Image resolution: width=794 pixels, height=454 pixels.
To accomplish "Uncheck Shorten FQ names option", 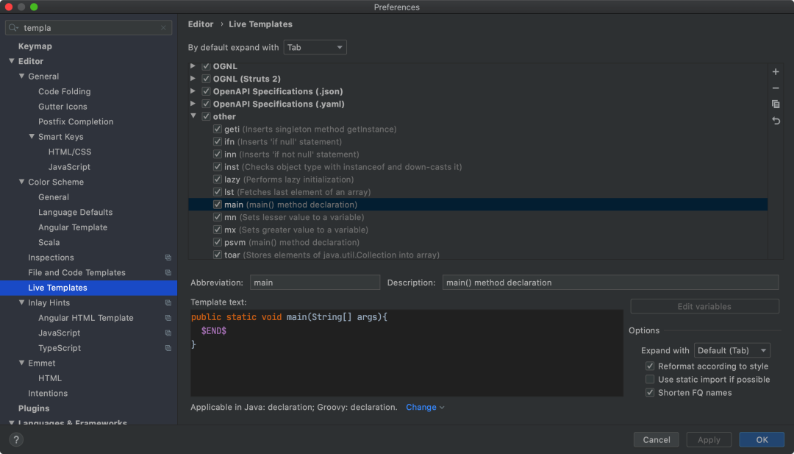I will (650, 393).
